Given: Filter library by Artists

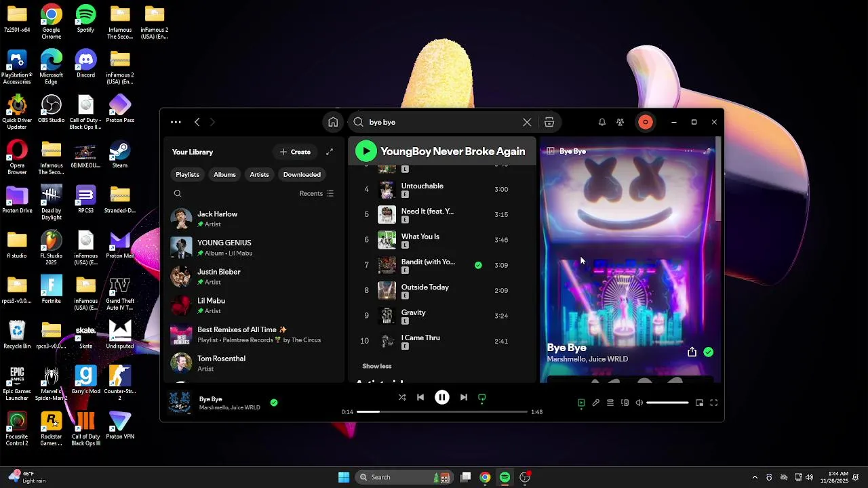Looking at the screenshot, I should pyautogui.click(x=259, y=175).
